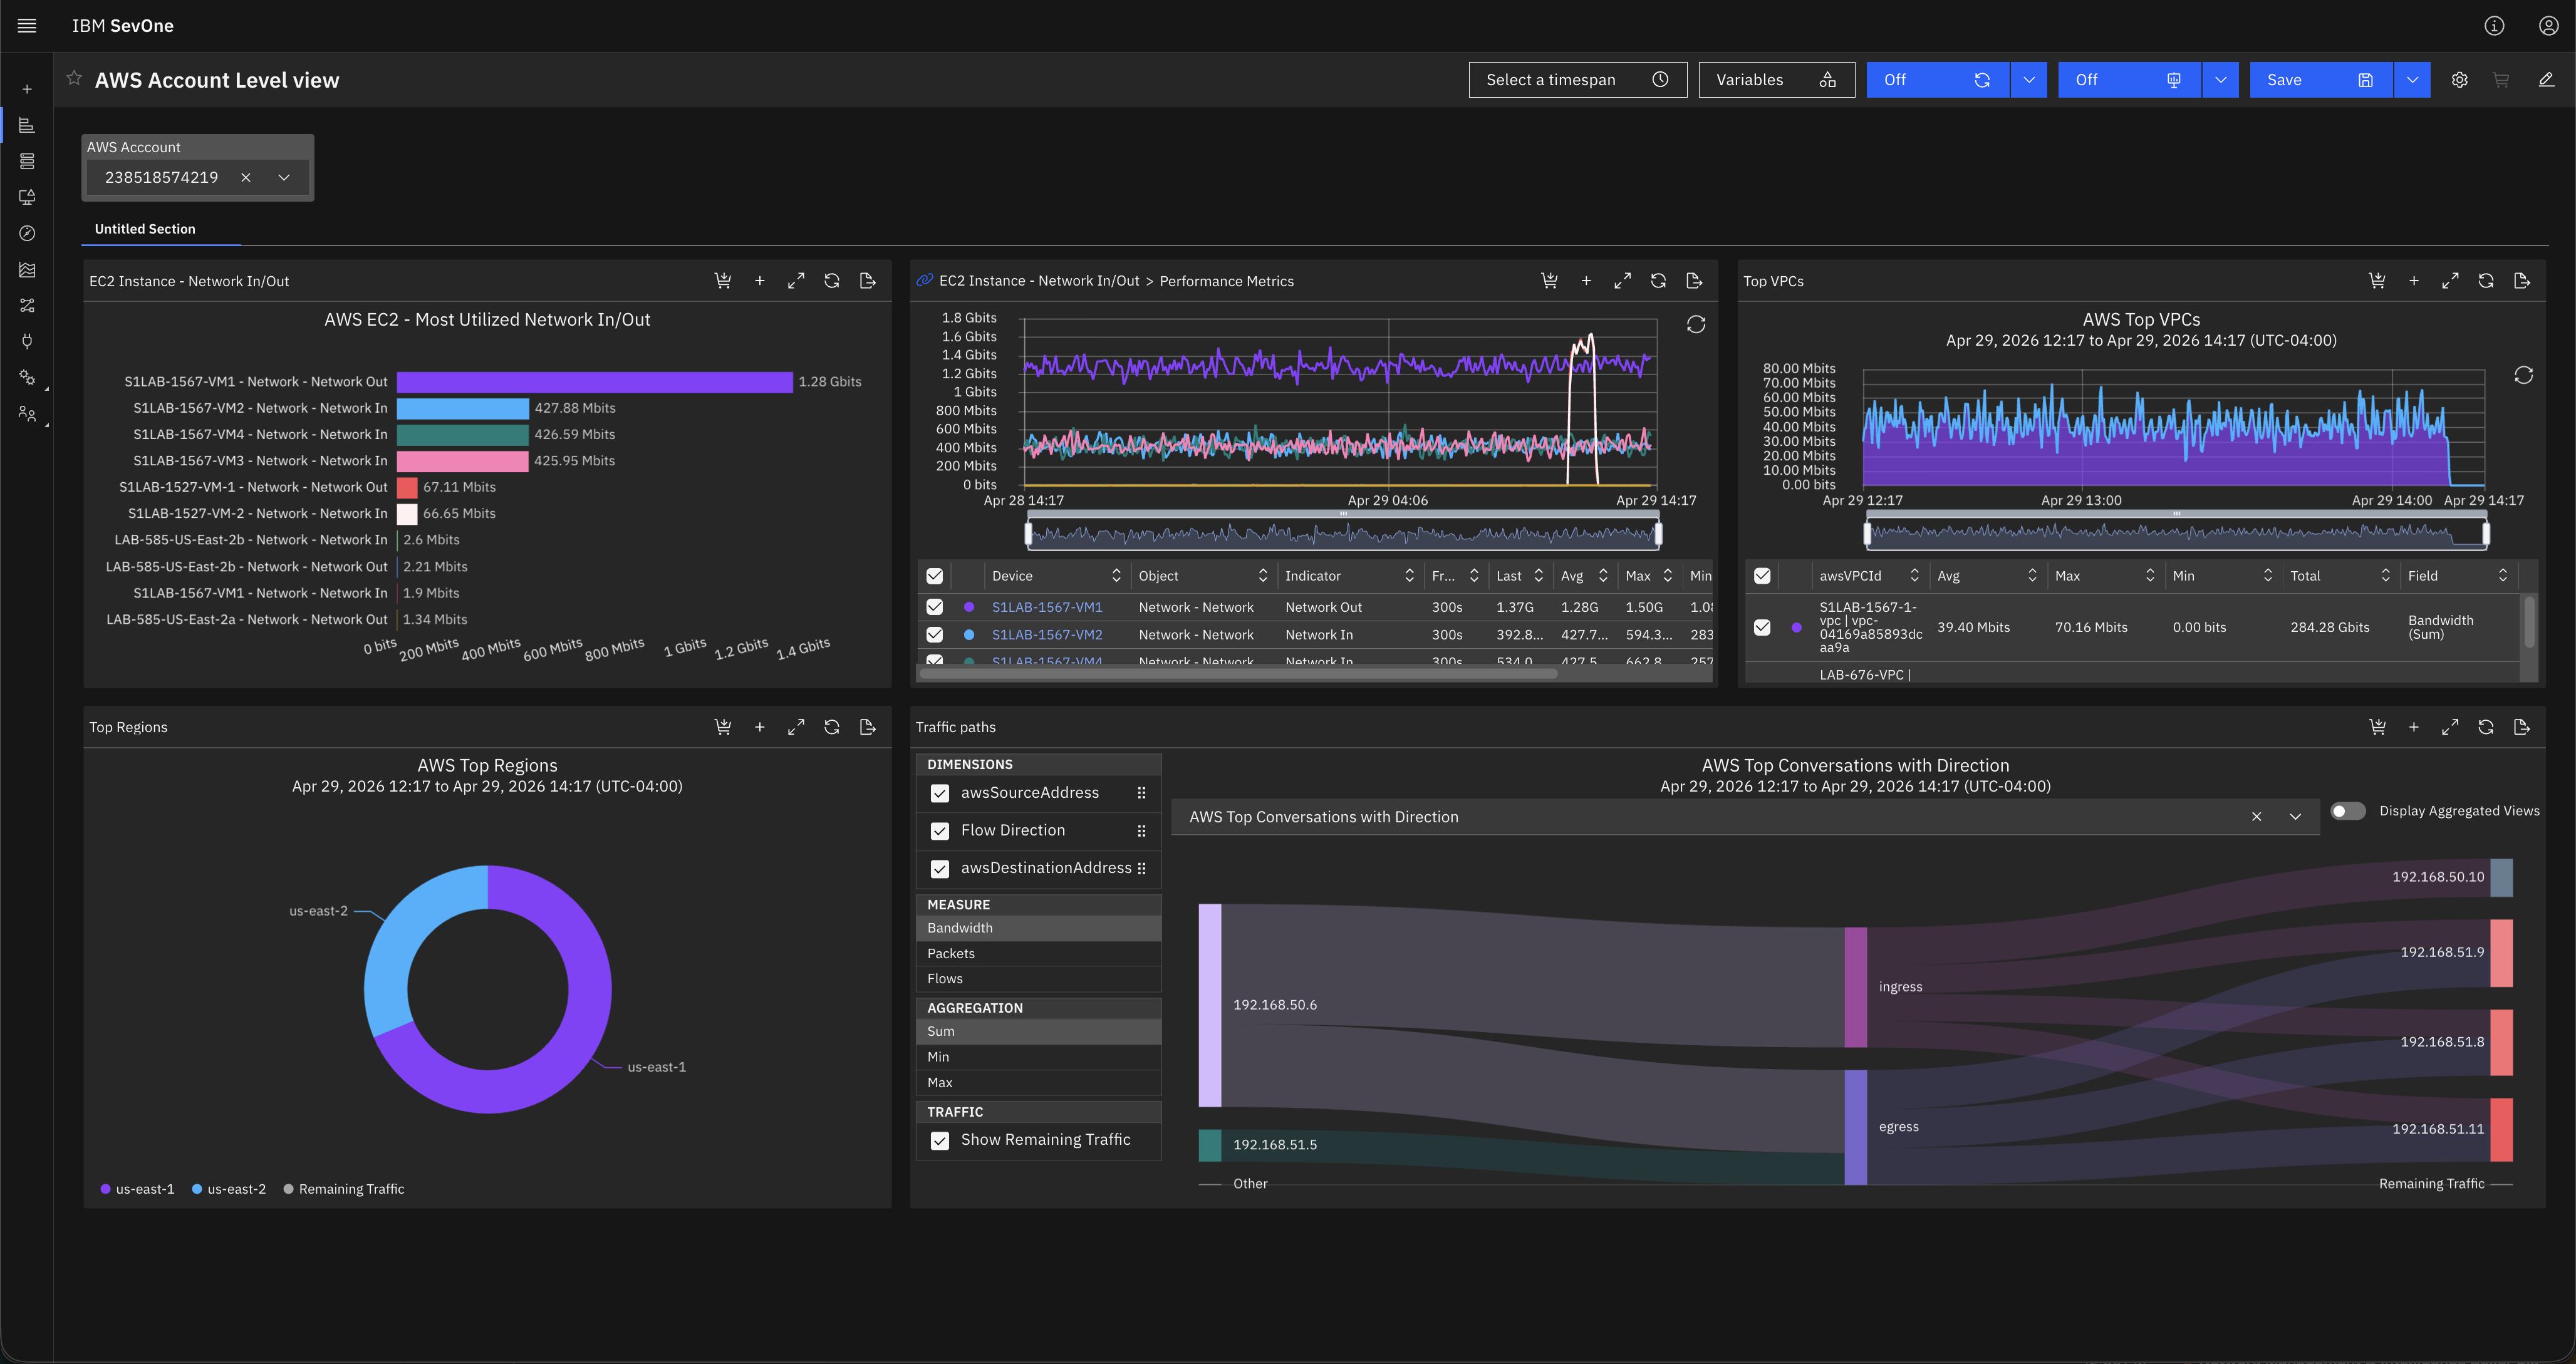Click the performance chart range slider left handle
The width and height of the screenshot is (2576, 1364).
1029,534
